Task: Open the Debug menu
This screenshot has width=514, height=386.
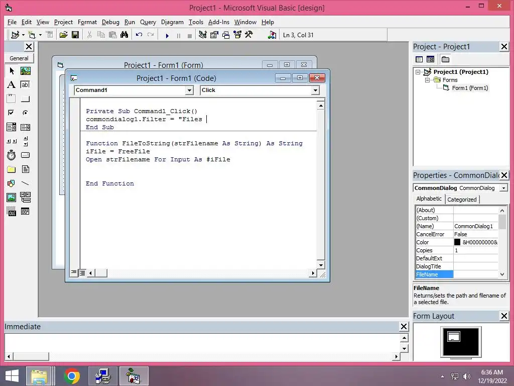Action: [x=110, y=22]
